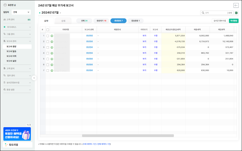Click the green info icon in row 4
The image size is (242, 151).
point(52,53)
